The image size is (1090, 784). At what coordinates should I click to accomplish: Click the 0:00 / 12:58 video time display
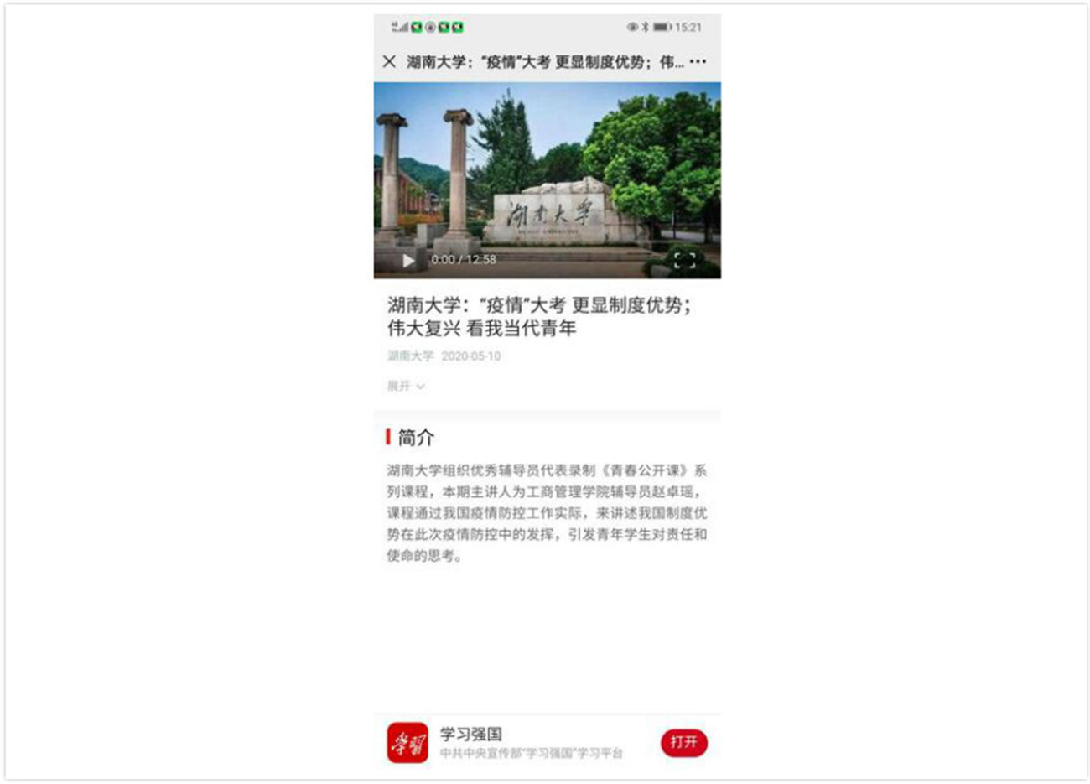(464, 260)
